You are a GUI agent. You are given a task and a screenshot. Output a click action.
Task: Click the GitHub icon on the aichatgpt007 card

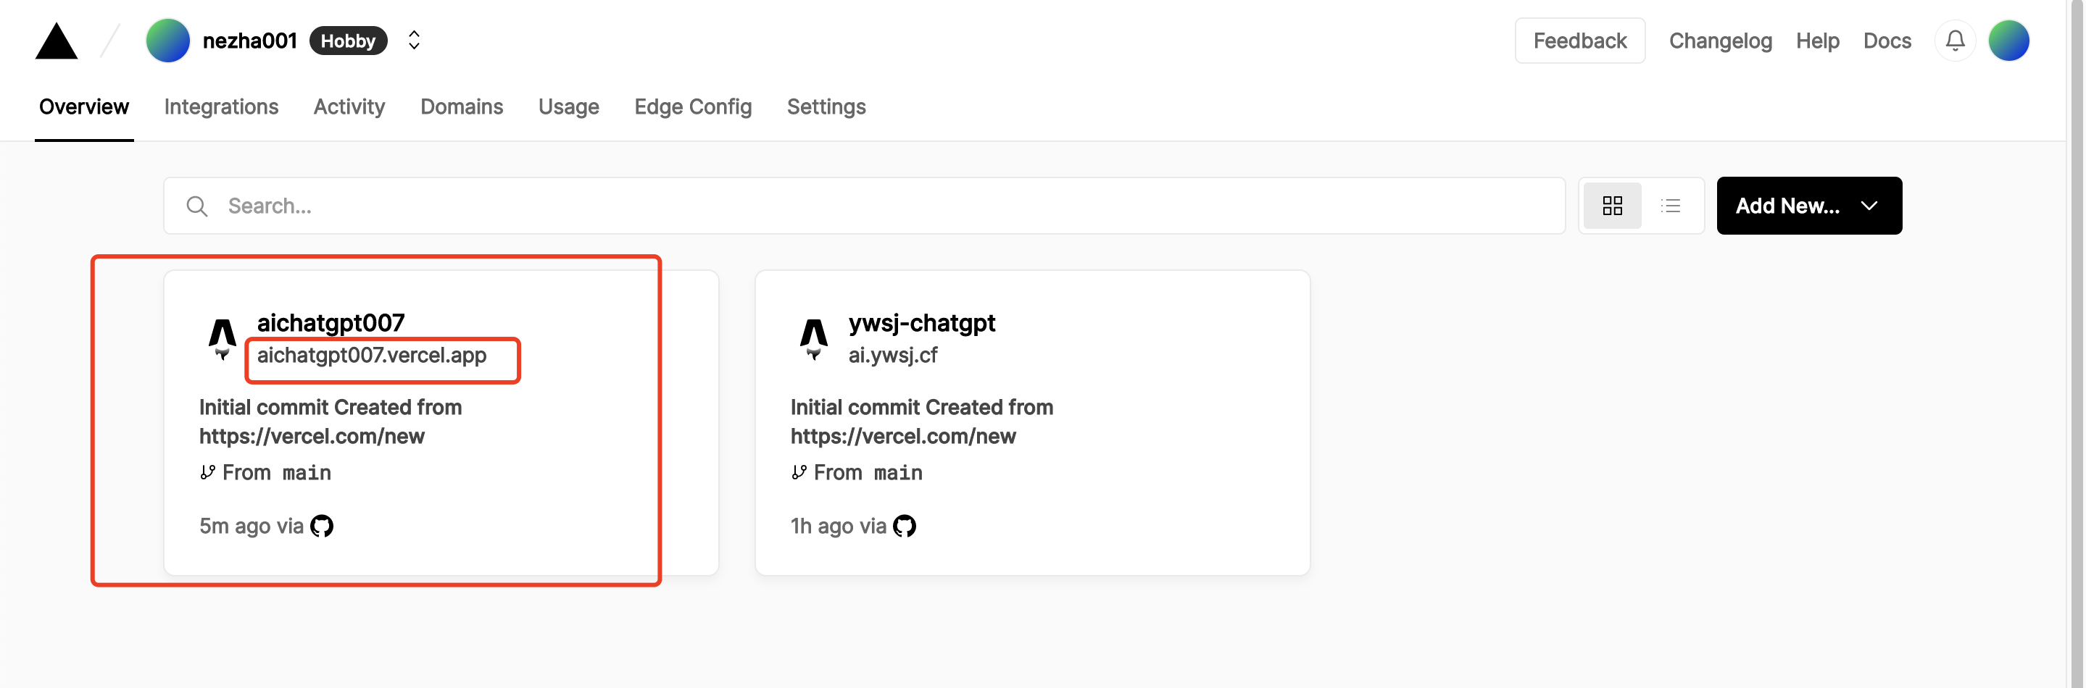323,526
